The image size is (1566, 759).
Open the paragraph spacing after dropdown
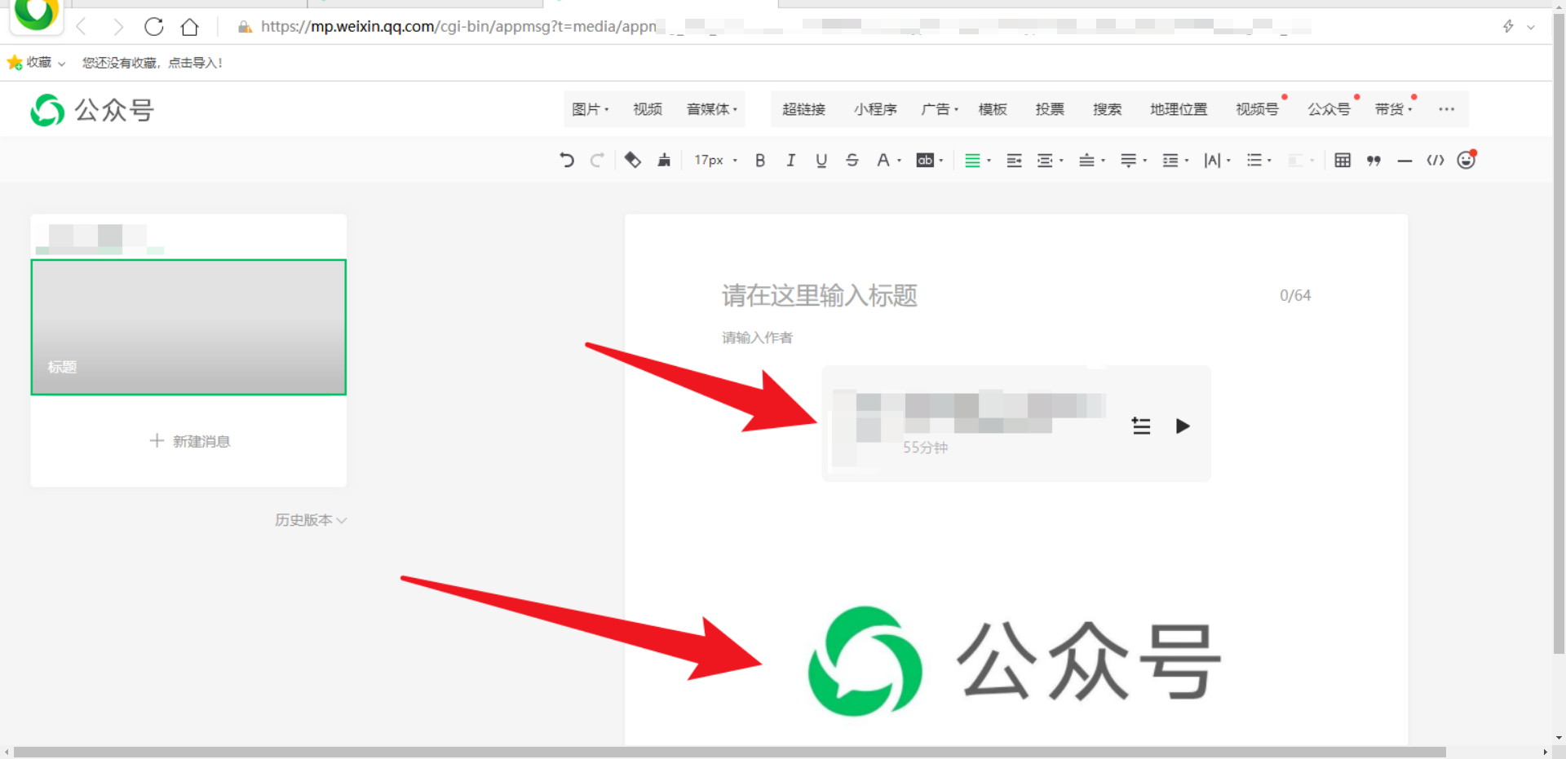coord(1133,161)
